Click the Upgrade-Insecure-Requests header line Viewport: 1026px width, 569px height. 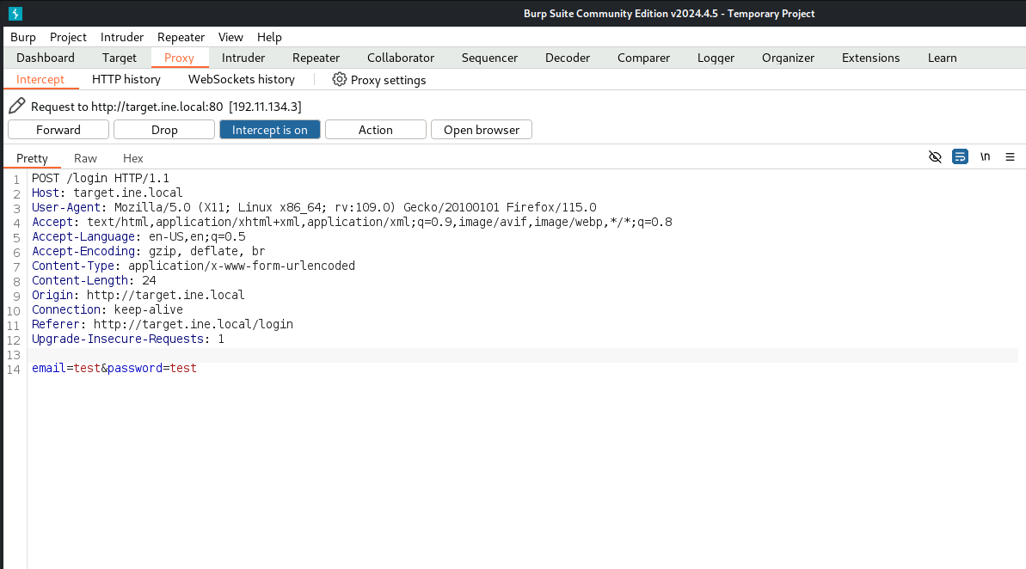128,339
